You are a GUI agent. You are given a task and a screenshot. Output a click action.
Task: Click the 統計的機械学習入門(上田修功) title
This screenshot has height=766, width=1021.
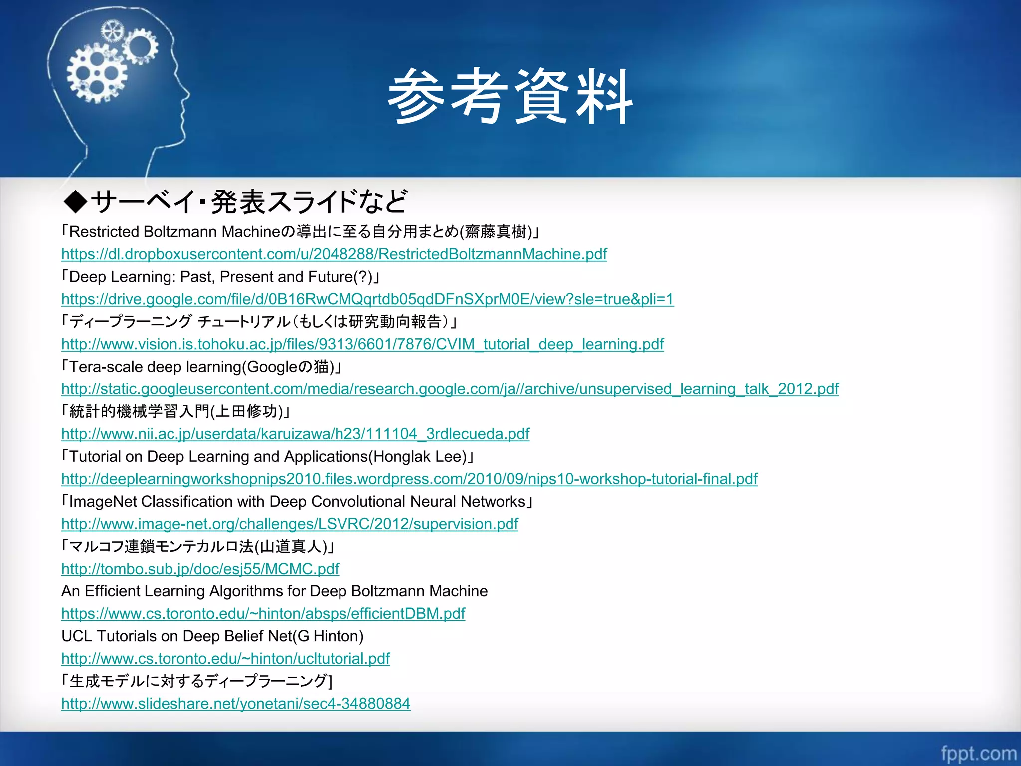[x=175, y=411]
